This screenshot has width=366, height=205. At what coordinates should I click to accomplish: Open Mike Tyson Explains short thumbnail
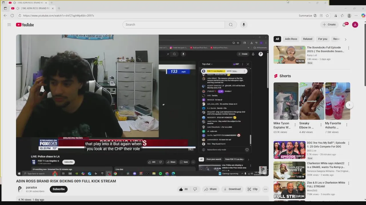click(286, 101)
